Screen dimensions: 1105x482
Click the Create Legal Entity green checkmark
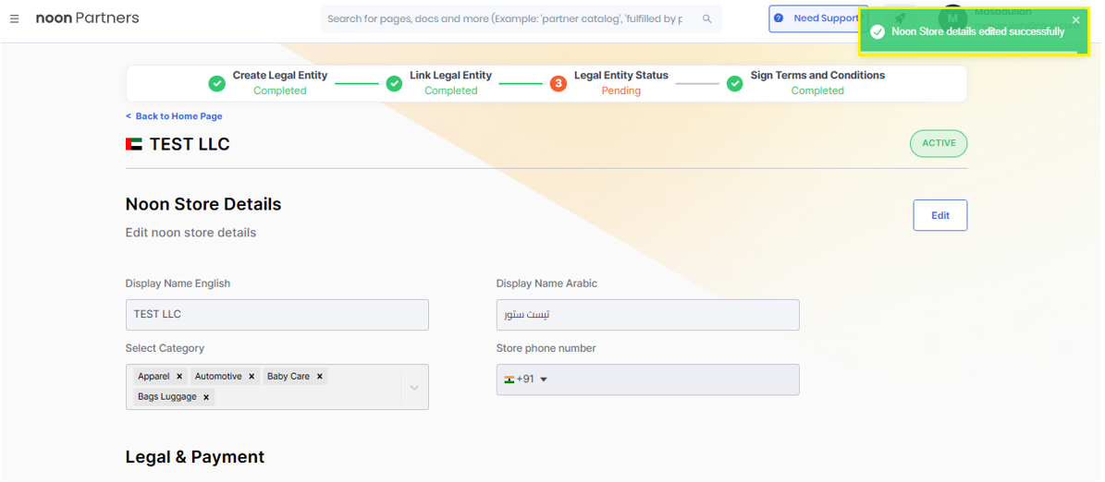(216, 84)
